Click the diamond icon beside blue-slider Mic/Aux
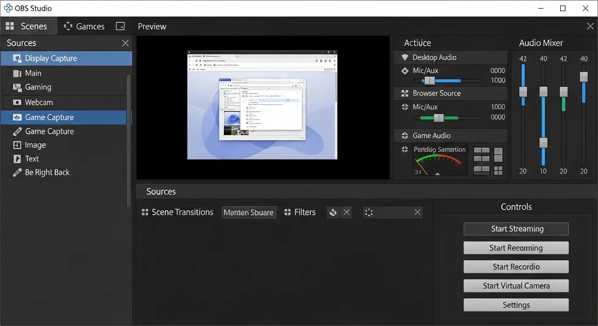598x326 pixels. pos(405,70)
